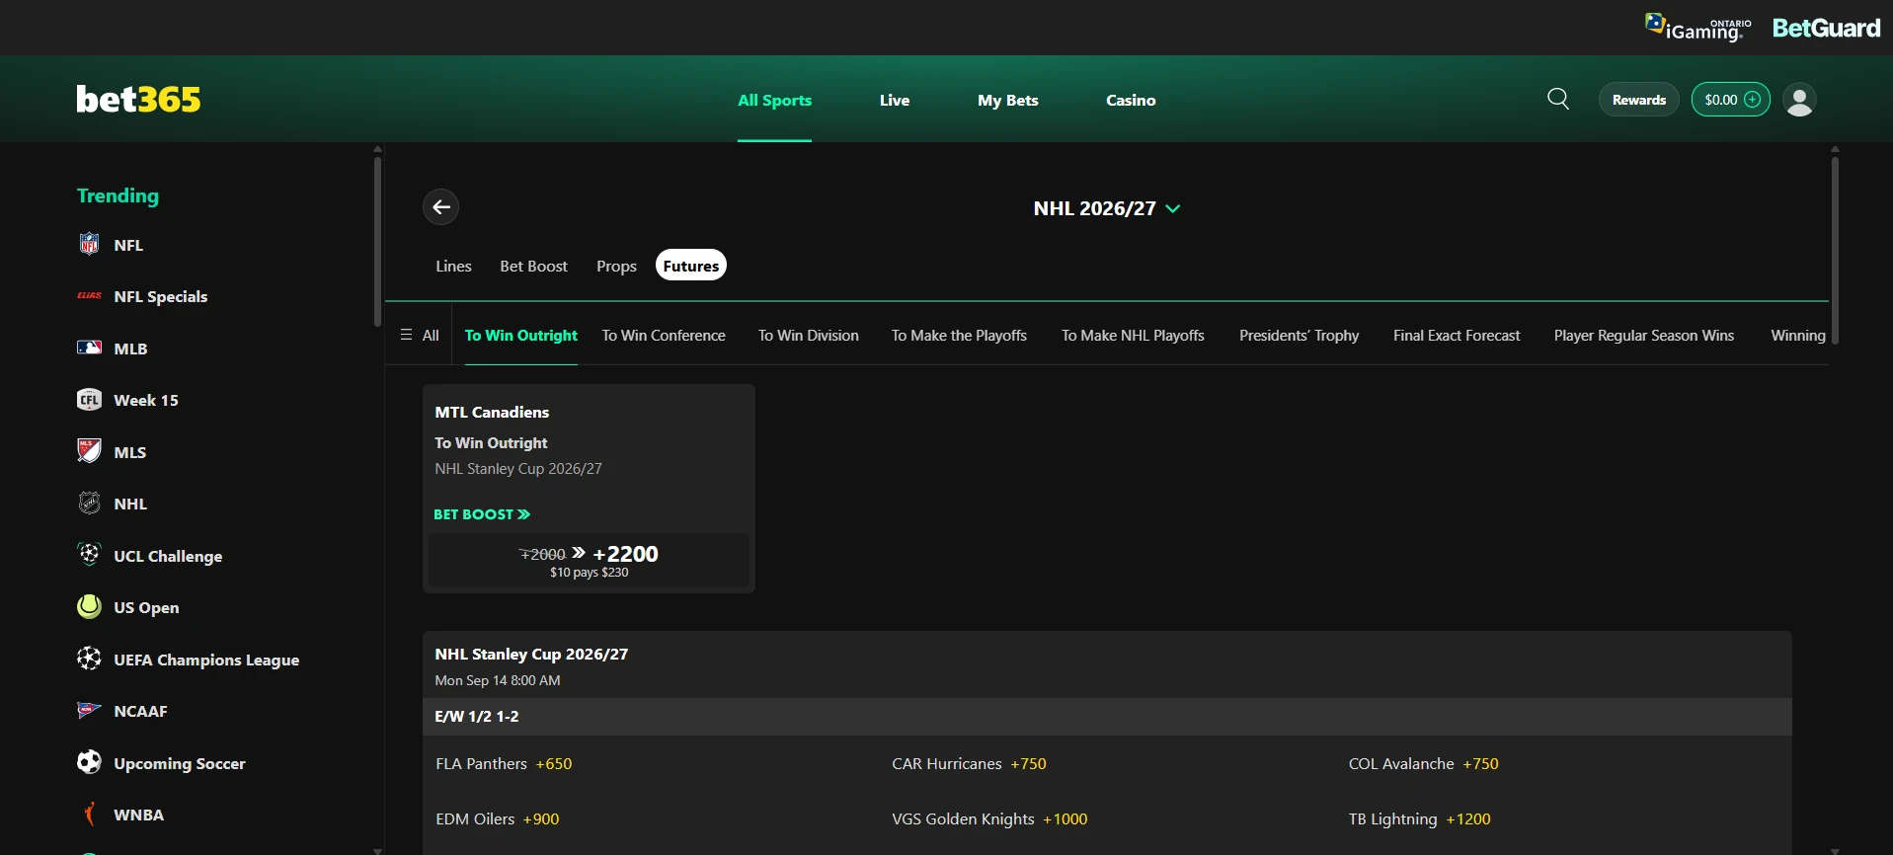Click the US Open tennis ball icon
This screenshot has width=1893, height=855.
point(89,606)
